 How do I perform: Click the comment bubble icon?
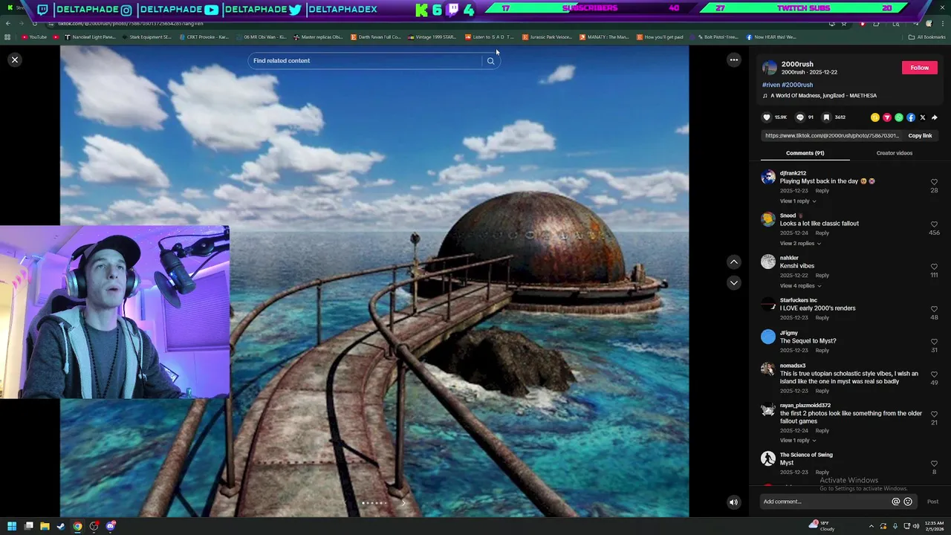pyautogui.click(x=800, y=117)
